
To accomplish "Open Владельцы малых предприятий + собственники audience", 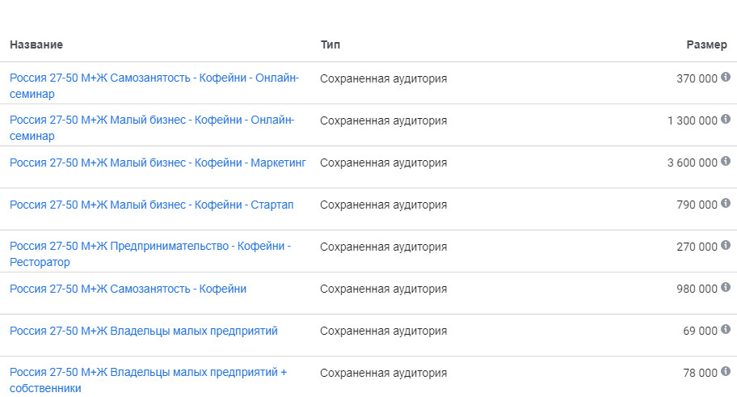I will [148, 380].
